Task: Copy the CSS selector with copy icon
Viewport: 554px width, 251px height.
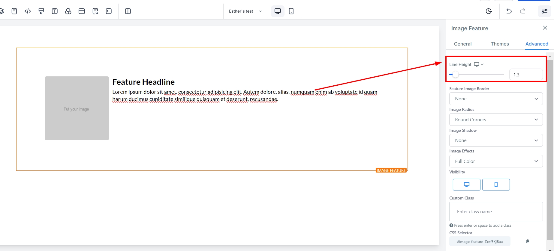Action: click(527, 241)
